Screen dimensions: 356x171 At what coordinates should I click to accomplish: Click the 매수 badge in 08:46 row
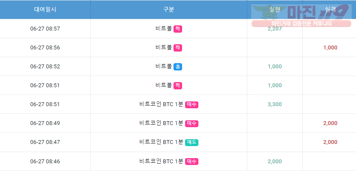point(192,162)
